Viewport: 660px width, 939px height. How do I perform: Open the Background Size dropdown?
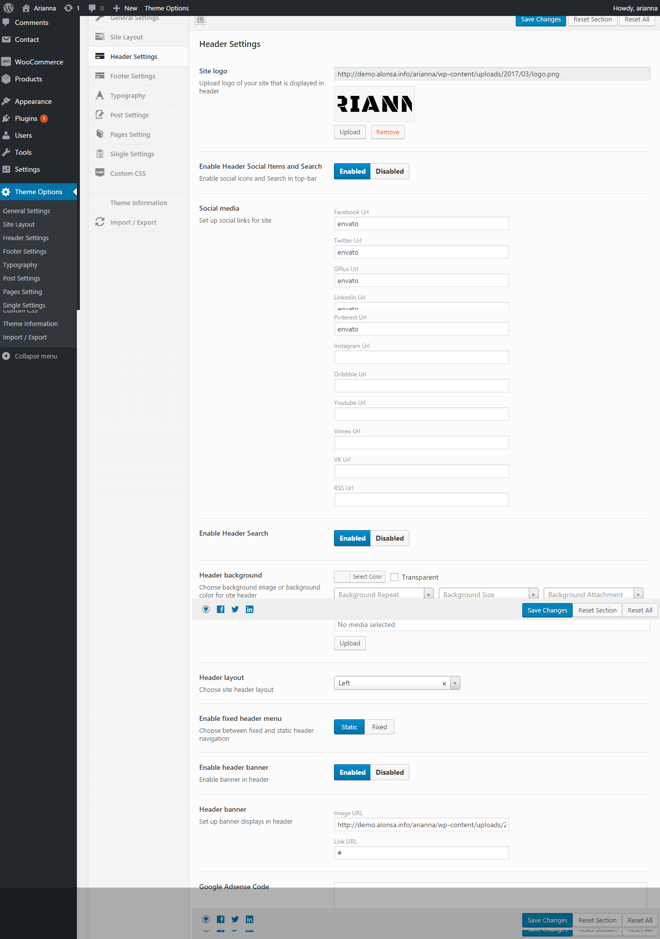point(488,594)
